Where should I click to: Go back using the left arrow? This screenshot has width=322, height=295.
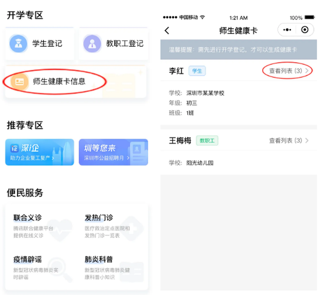tap(167, 30)
